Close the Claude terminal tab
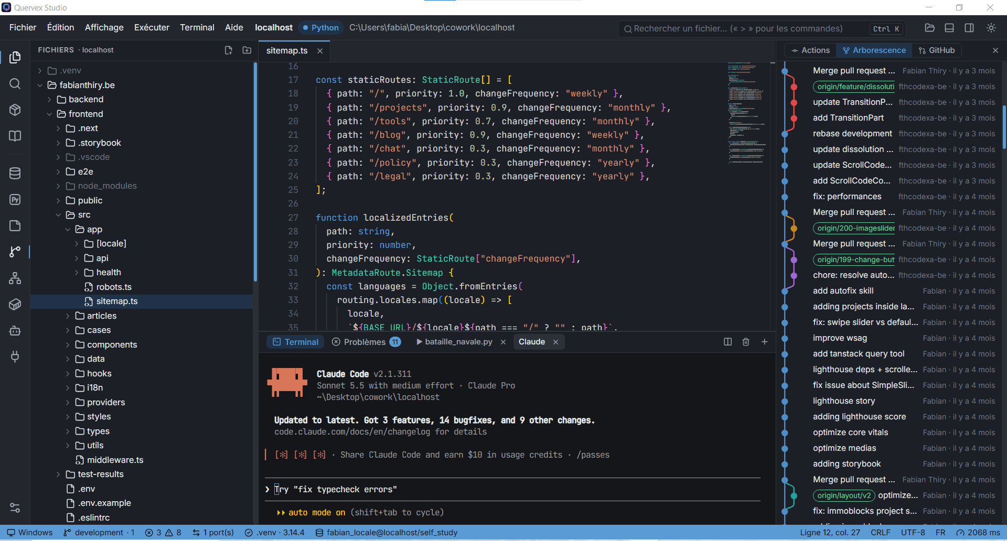This screenshot has height=541, width=1007. (x=555, y=342)
